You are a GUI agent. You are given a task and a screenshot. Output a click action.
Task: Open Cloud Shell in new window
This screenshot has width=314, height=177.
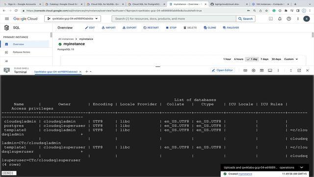[299, 70]
